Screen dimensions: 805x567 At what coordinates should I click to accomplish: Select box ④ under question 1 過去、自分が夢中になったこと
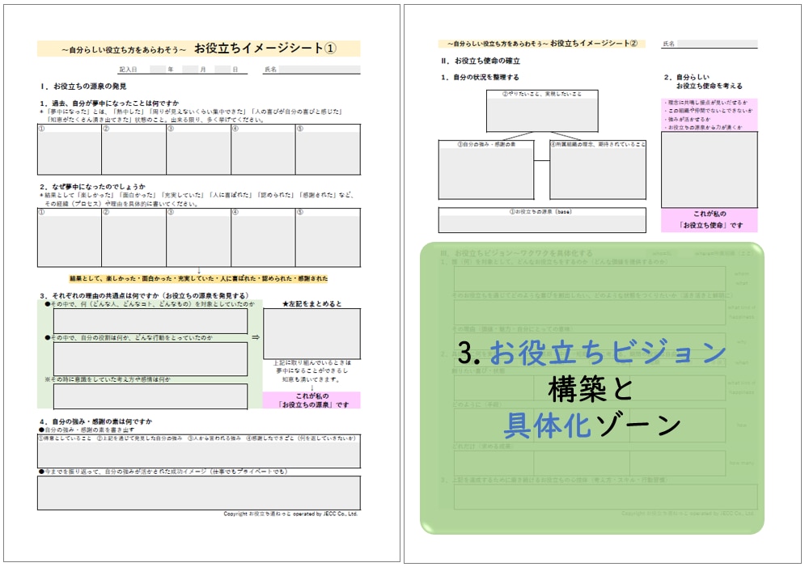(x=263, y=150)
